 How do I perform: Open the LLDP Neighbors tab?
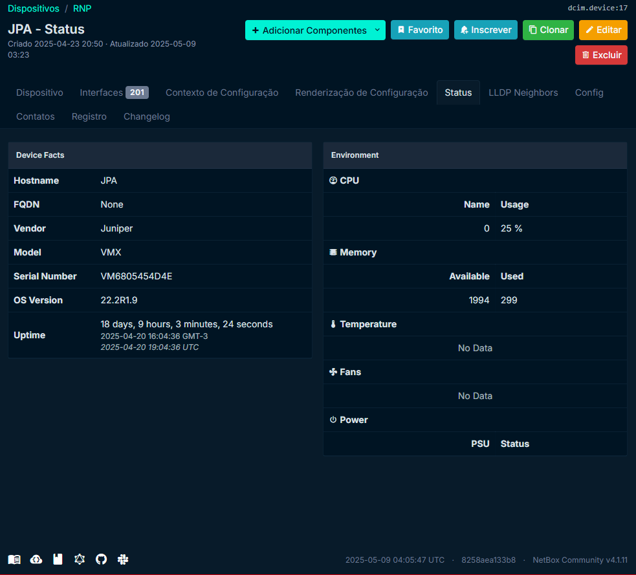[x=523, y=92]
